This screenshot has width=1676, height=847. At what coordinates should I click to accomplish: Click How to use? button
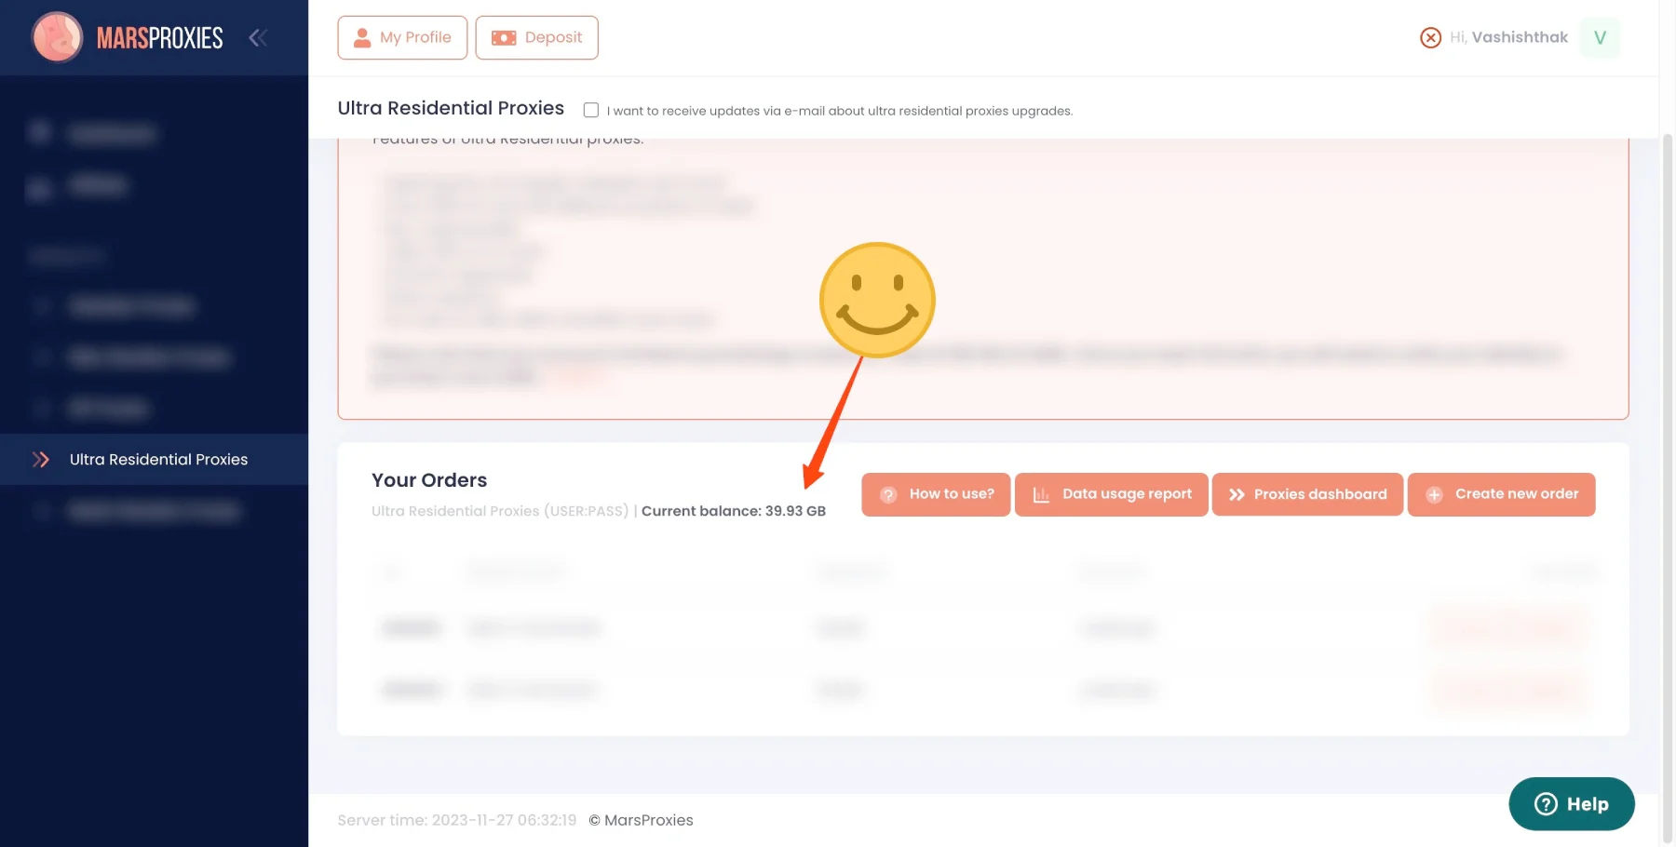[936, 494]
